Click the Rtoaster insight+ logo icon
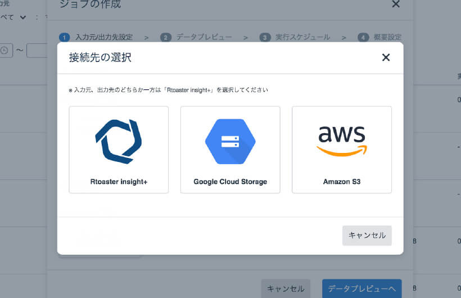The width and height of the screenshot is (461, 298). click(x=119, y=142)
